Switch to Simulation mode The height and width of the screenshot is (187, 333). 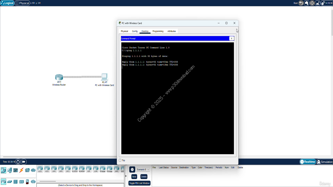(x=325, y=162)
